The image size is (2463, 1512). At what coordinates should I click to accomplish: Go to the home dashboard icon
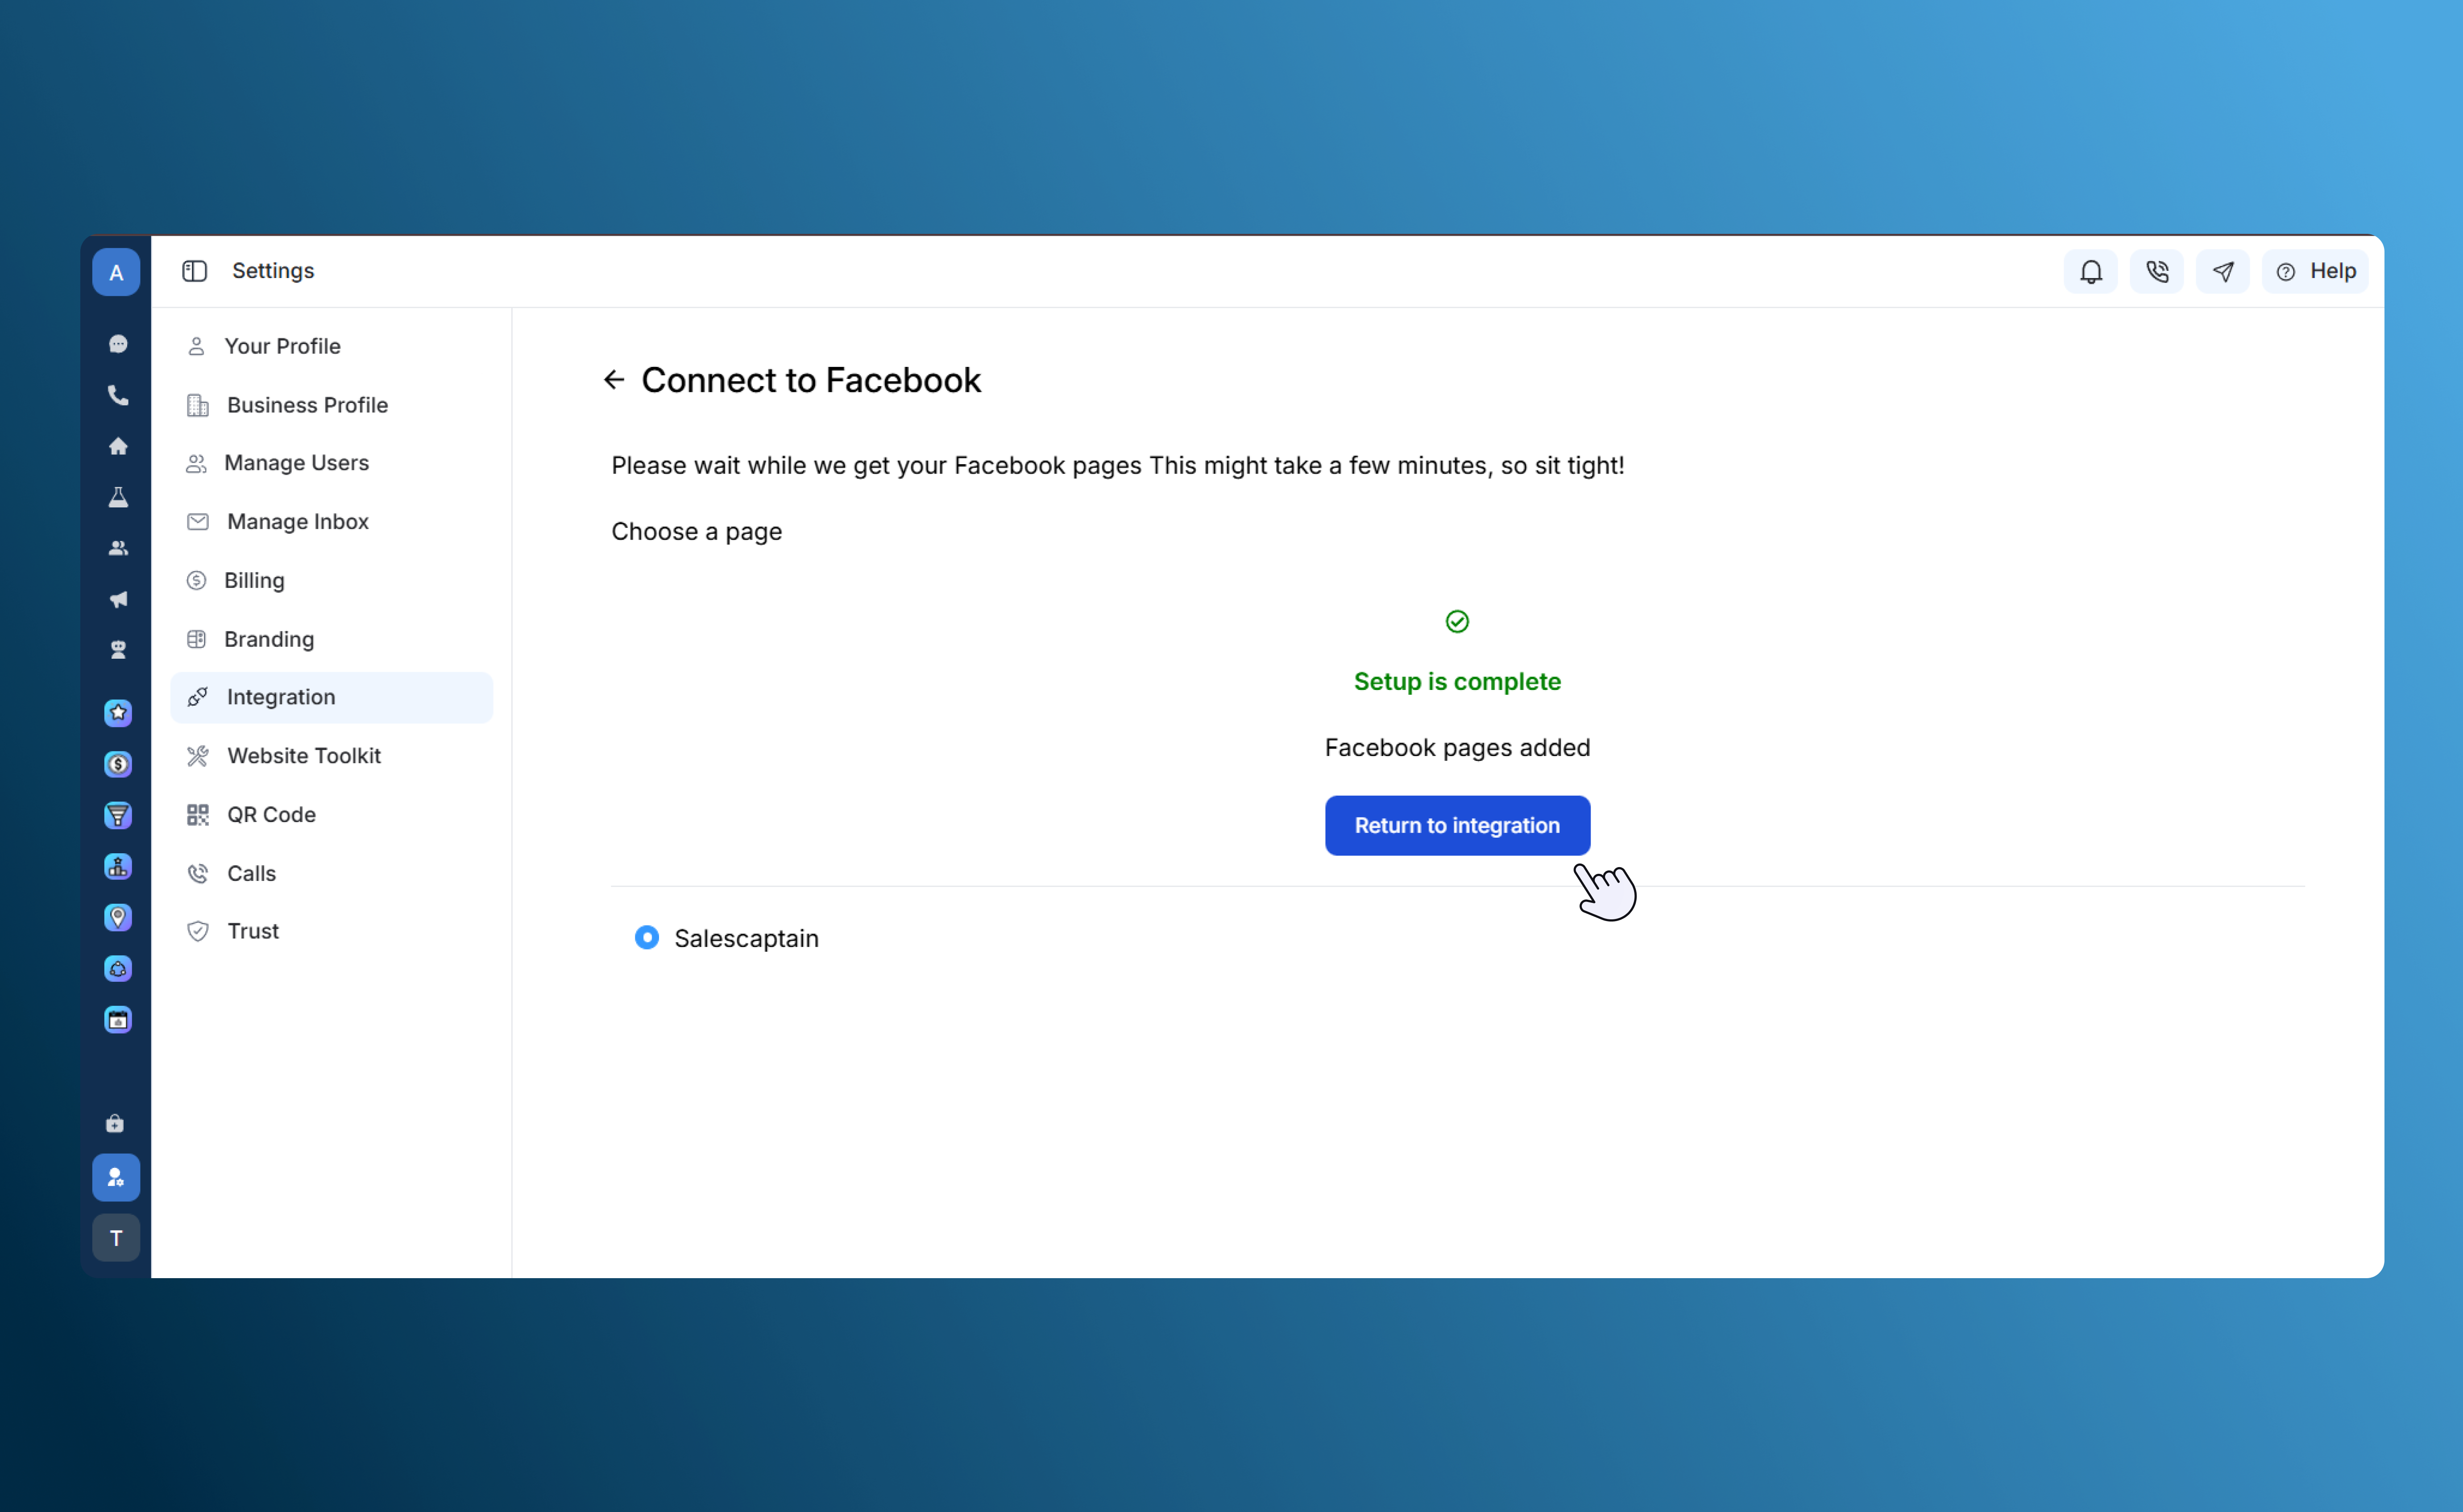click(118, 446)
